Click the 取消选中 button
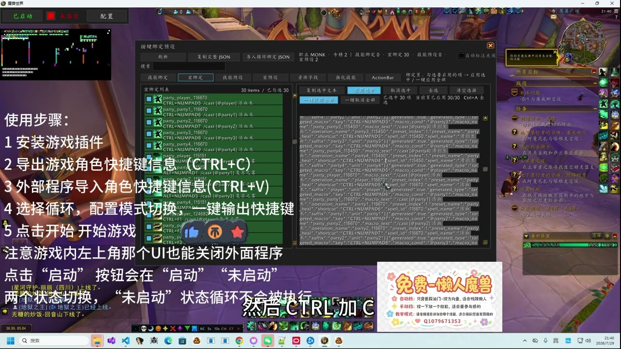This screenshot has width=621, height=349. [399, 90]
